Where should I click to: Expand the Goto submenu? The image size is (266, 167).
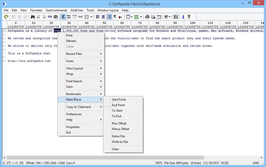[81, 87]
